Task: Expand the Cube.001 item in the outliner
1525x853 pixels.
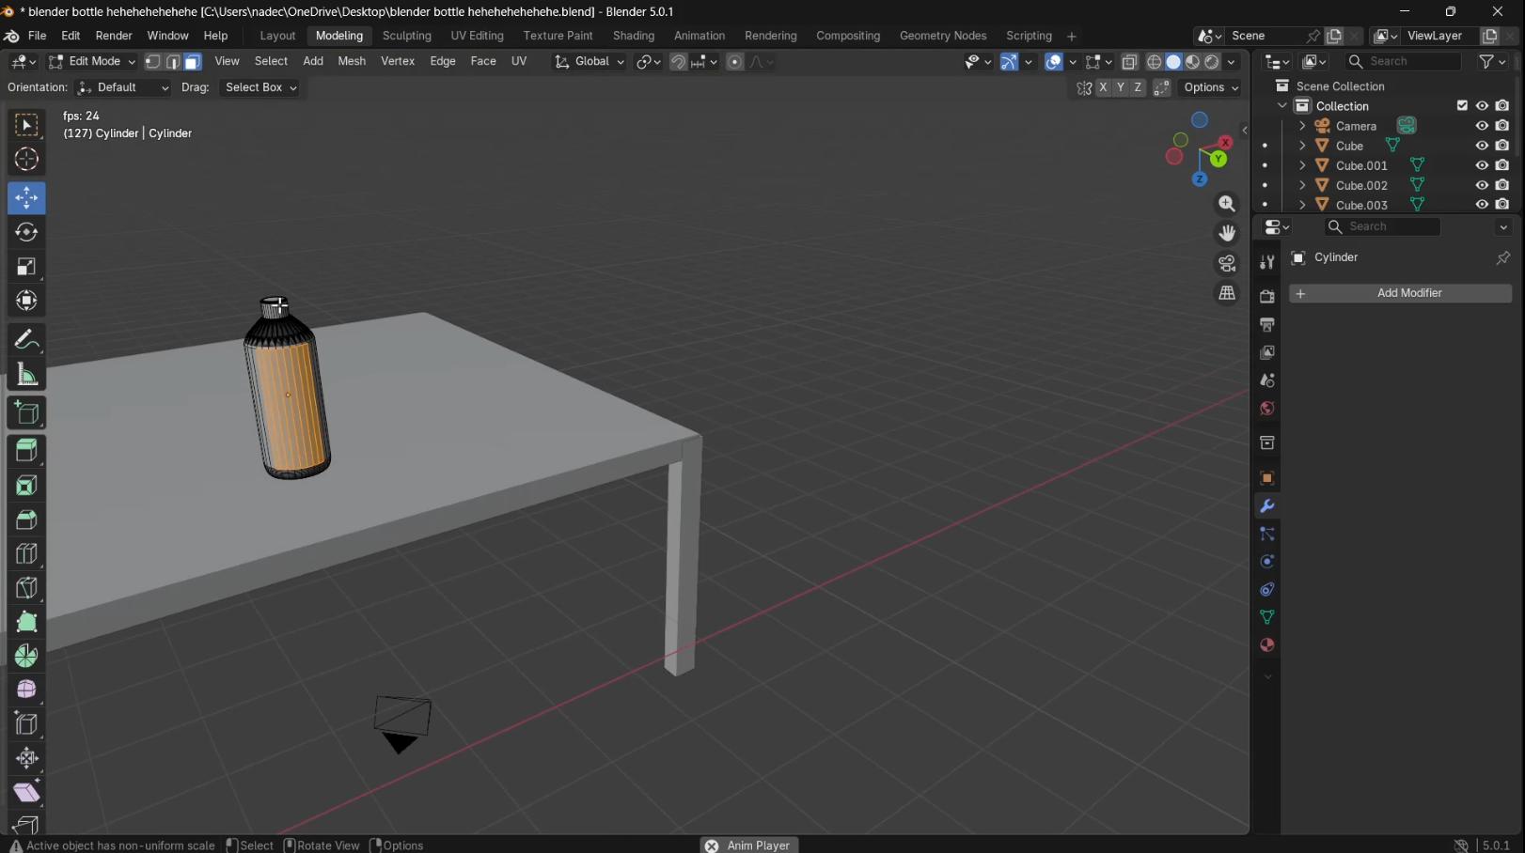Action: click(x=1302, y=165)
